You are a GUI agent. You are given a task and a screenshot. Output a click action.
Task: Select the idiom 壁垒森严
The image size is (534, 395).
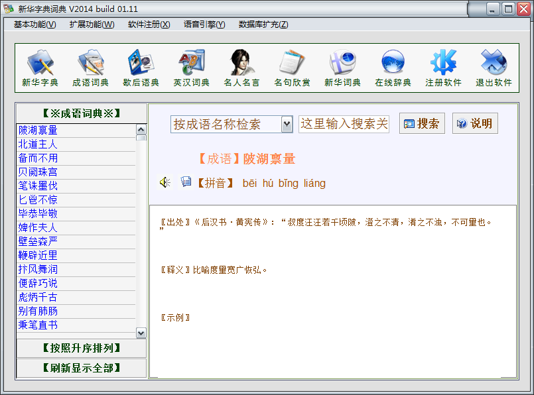coord(76,241)
